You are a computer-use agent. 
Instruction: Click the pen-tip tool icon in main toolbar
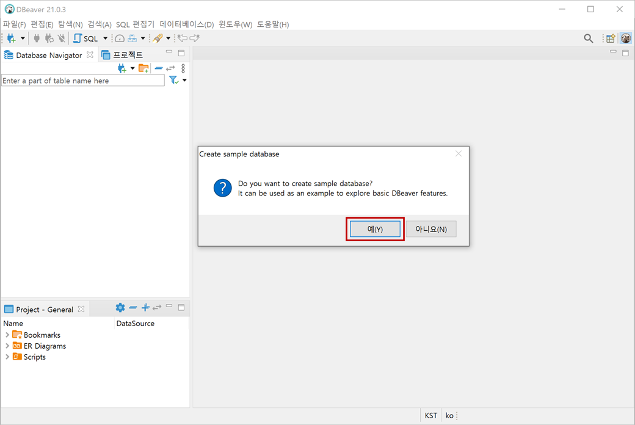point(158,38)
